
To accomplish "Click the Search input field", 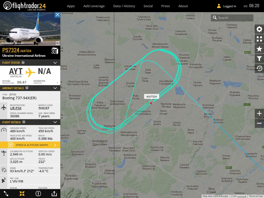I will (232, 18).
